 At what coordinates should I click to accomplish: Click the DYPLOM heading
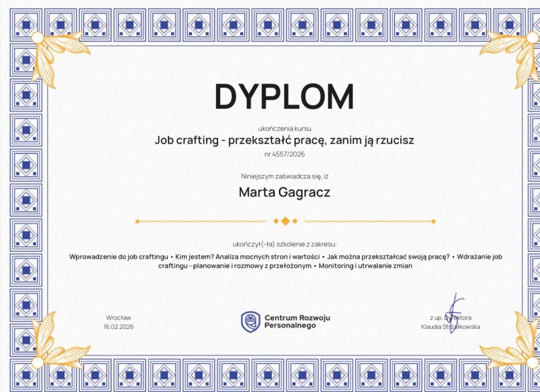pyautogui.click(x=284, y=96)
